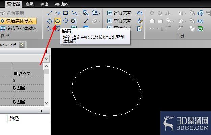Click the edit note pencil icon

click(x=140, y=29)
